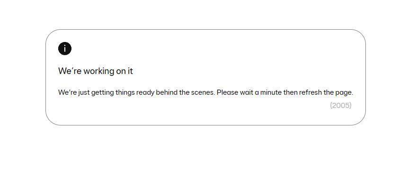Click the word "things" in the message
Screen dimensions: 417x174
125,93
